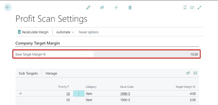The image size is (218, 105).
Task: Maximize the Sub Targets part
Action: click(195, 73)
